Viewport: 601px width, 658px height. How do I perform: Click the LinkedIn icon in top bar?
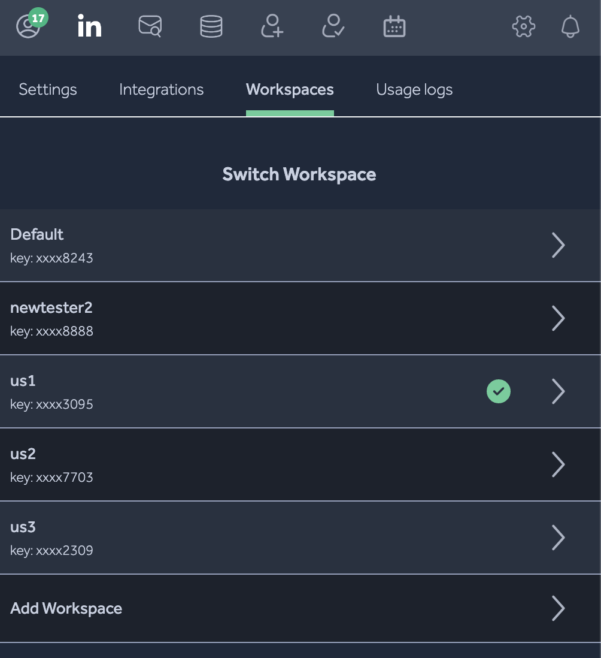(90, 27)
